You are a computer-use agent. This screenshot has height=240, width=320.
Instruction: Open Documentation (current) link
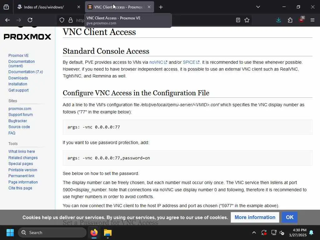[x=22, y=64]
